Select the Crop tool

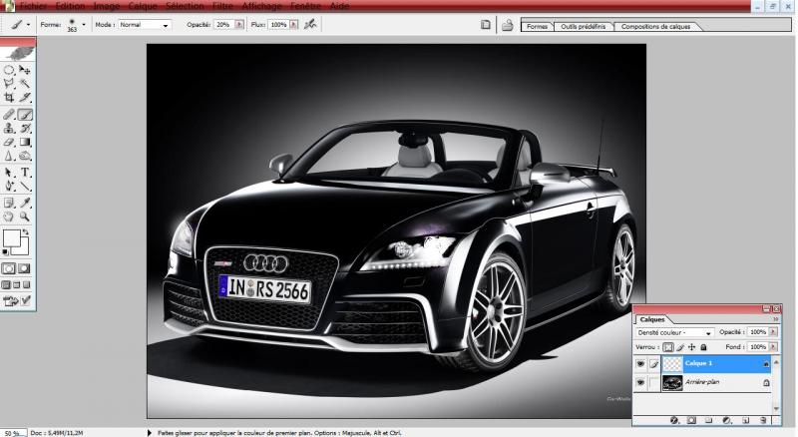pos(9,98)
